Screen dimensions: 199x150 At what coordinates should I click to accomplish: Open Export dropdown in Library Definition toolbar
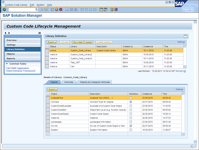(x=52, y=42)
